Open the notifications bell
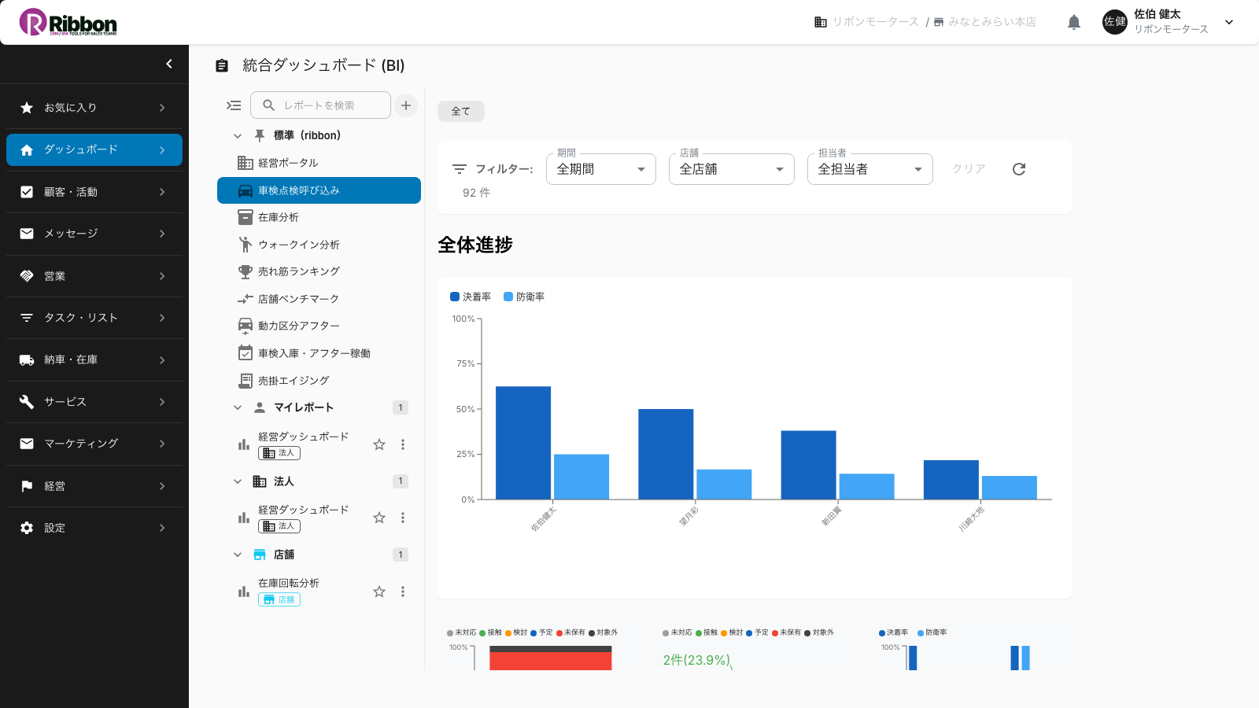This screenshot has height=708, width=1259. (1074, 22)
